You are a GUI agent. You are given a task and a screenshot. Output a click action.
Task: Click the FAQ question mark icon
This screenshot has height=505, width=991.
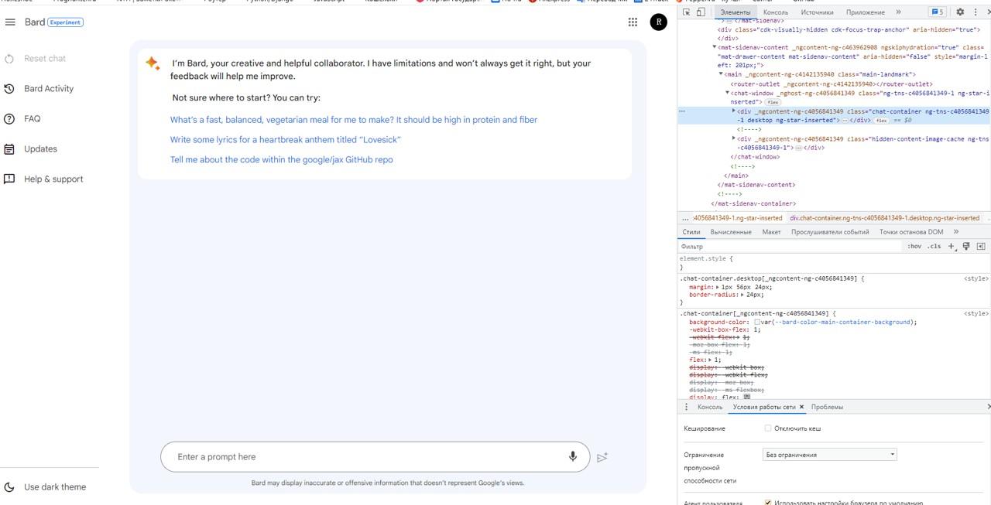9,119
